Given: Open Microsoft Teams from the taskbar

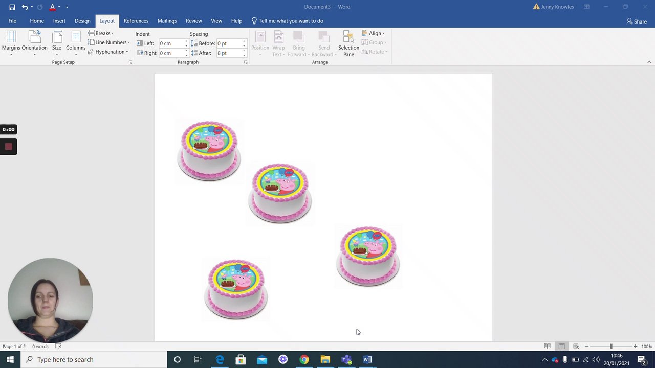Looking at the screenshot, I should (346, 359).
